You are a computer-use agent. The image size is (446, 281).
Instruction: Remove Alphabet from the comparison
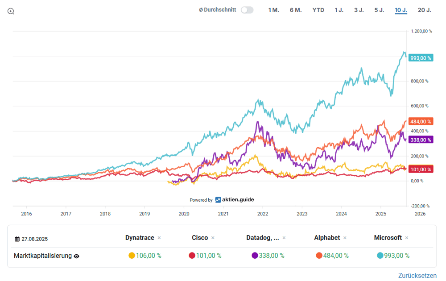[345, 238]
